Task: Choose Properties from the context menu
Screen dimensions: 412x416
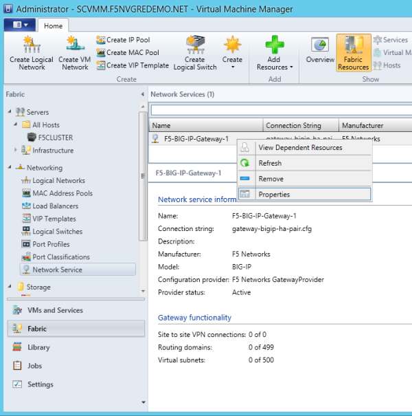Action: 274,195
